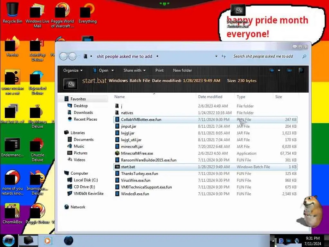This screenshot has width=329, height=247.
Task: Select minecraft.jar file
Action: click(205, 147)
